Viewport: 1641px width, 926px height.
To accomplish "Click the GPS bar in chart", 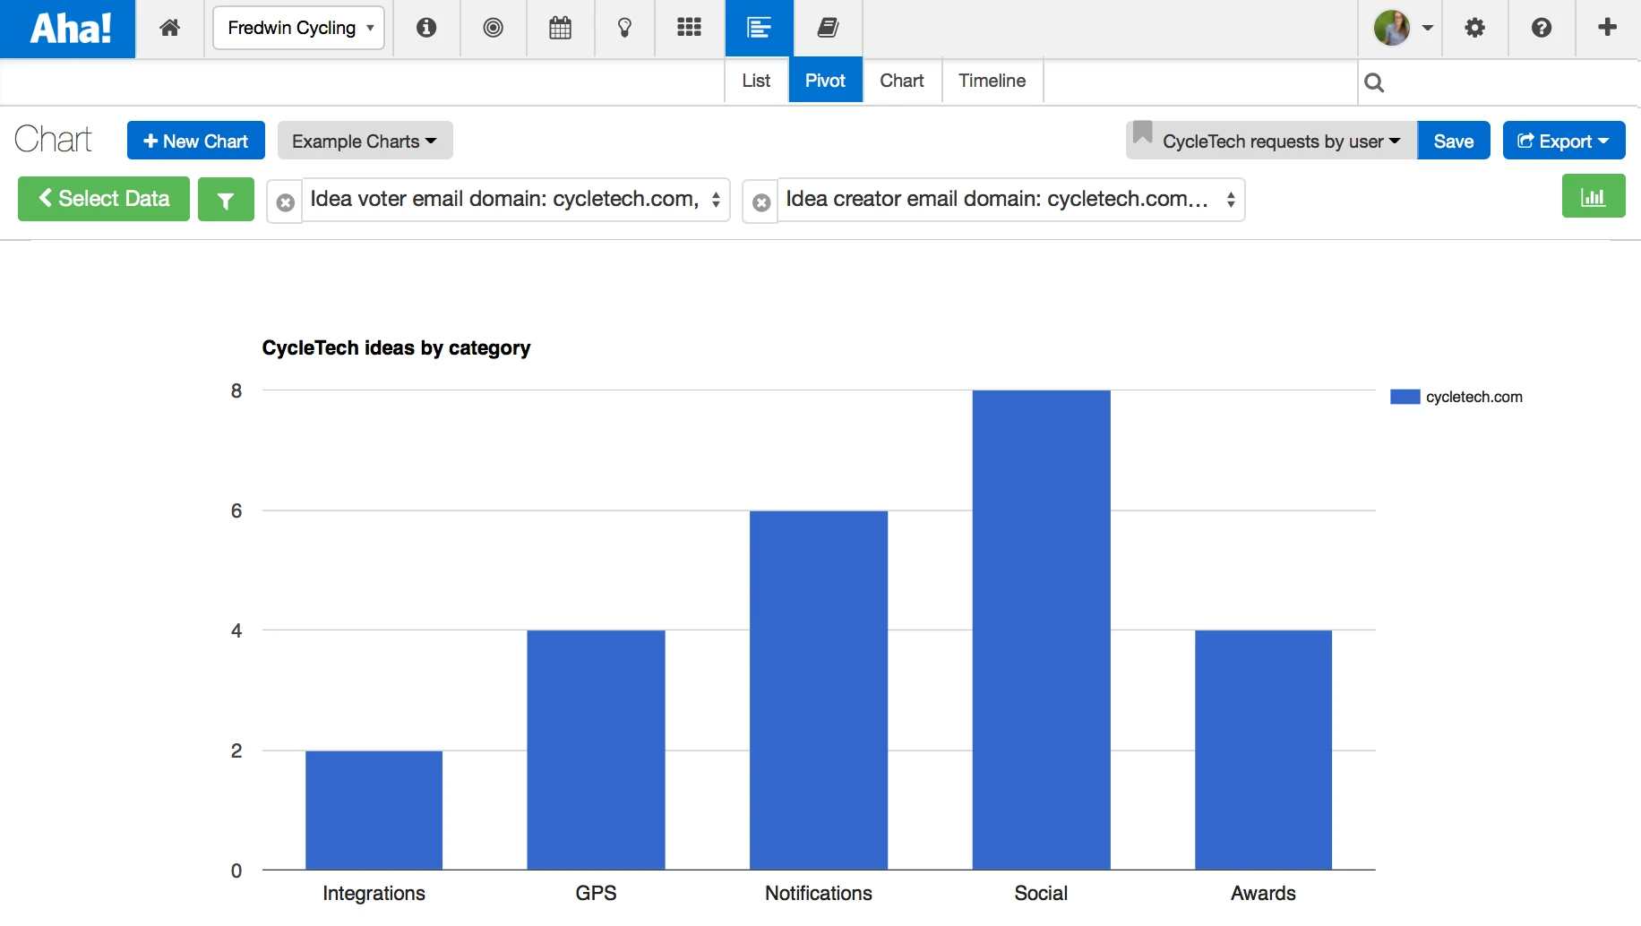I will pos(596,750).
